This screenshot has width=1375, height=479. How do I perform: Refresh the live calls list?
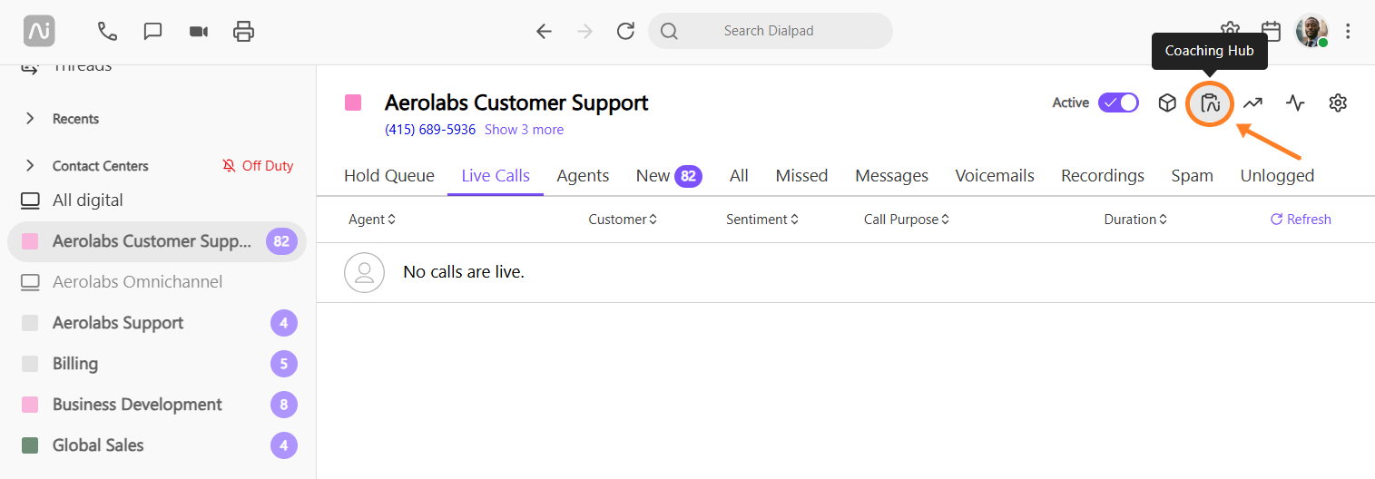coord(1300,220)
